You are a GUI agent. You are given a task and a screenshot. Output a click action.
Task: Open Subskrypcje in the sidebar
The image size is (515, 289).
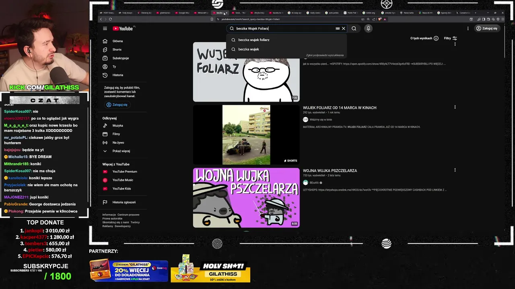pyautogui.click(x=121, y=58)
